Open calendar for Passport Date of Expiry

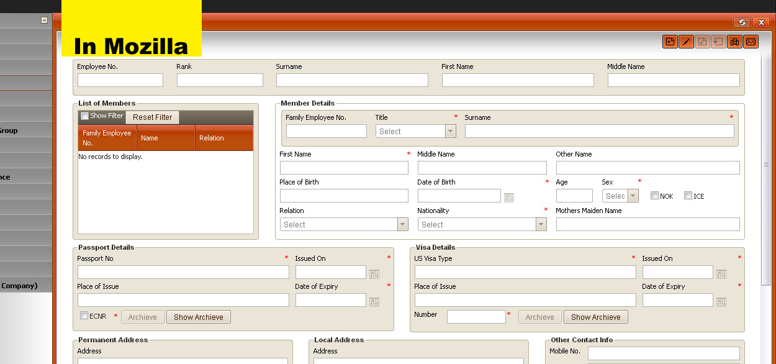pyautogui.click(x=374, y=302)
